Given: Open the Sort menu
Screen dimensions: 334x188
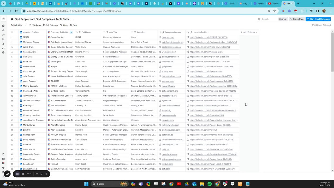Looking at the screenshot, I should 73,25.
